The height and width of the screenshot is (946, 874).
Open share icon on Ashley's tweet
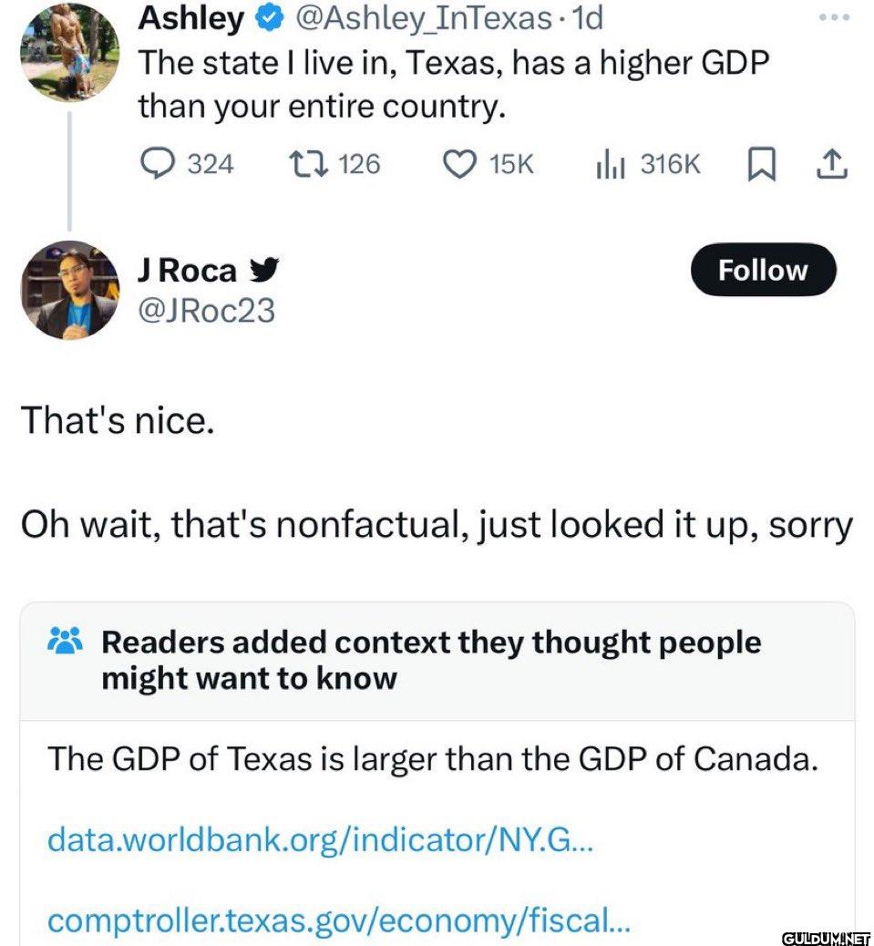click(832, 164)
